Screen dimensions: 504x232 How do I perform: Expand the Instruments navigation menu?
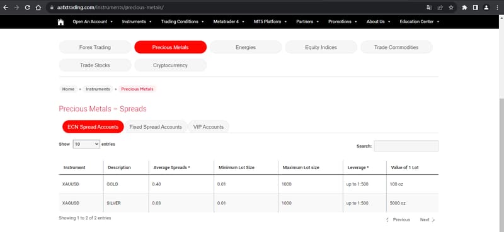point(137,22)
